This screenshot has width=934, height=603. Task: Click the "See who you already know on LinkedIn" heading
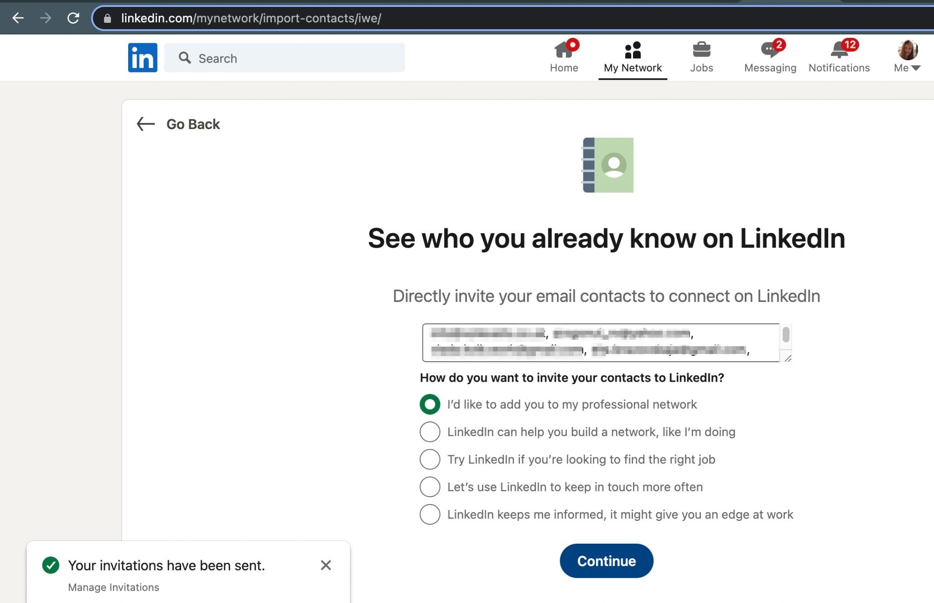pyautogui.click(x=607, y=238)
